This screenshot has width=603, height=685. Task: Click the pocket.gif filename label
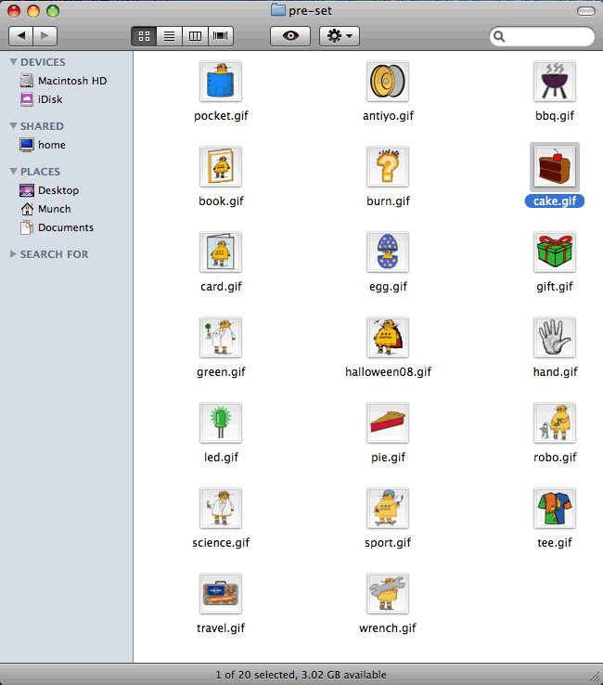point(221,116)
